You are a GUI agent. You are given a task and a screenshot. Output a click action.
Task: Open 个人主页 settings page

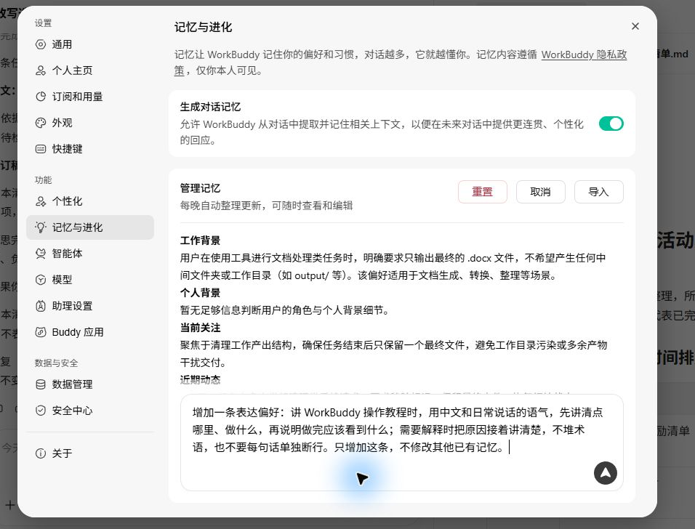(90, 70)
